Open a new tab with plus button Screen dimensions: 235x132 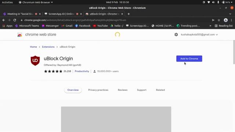click(129, 14)
